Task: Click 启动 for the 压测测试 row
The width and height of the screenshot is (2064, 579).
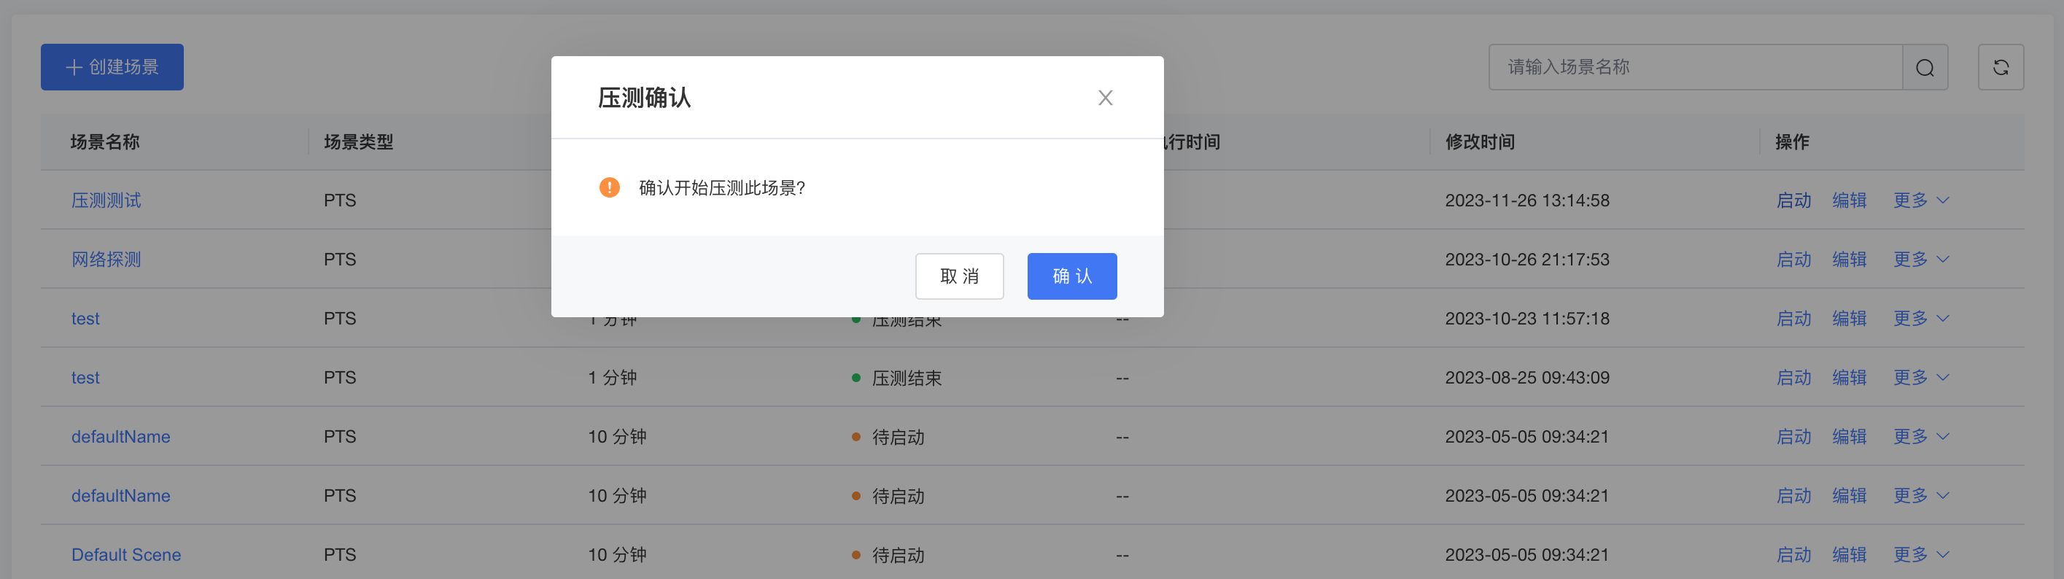Action: click(x=1793, y=201)
